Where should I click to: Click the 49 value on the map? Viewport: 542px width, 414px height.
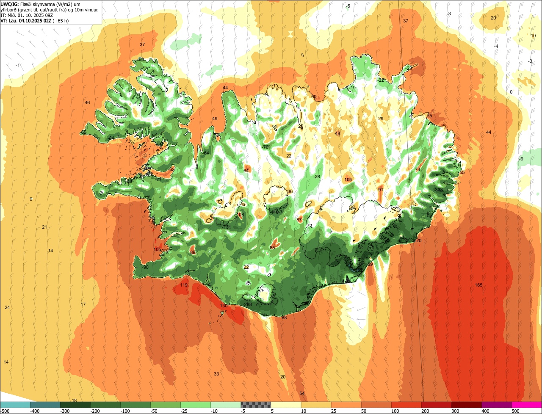(x=215, y=119)
